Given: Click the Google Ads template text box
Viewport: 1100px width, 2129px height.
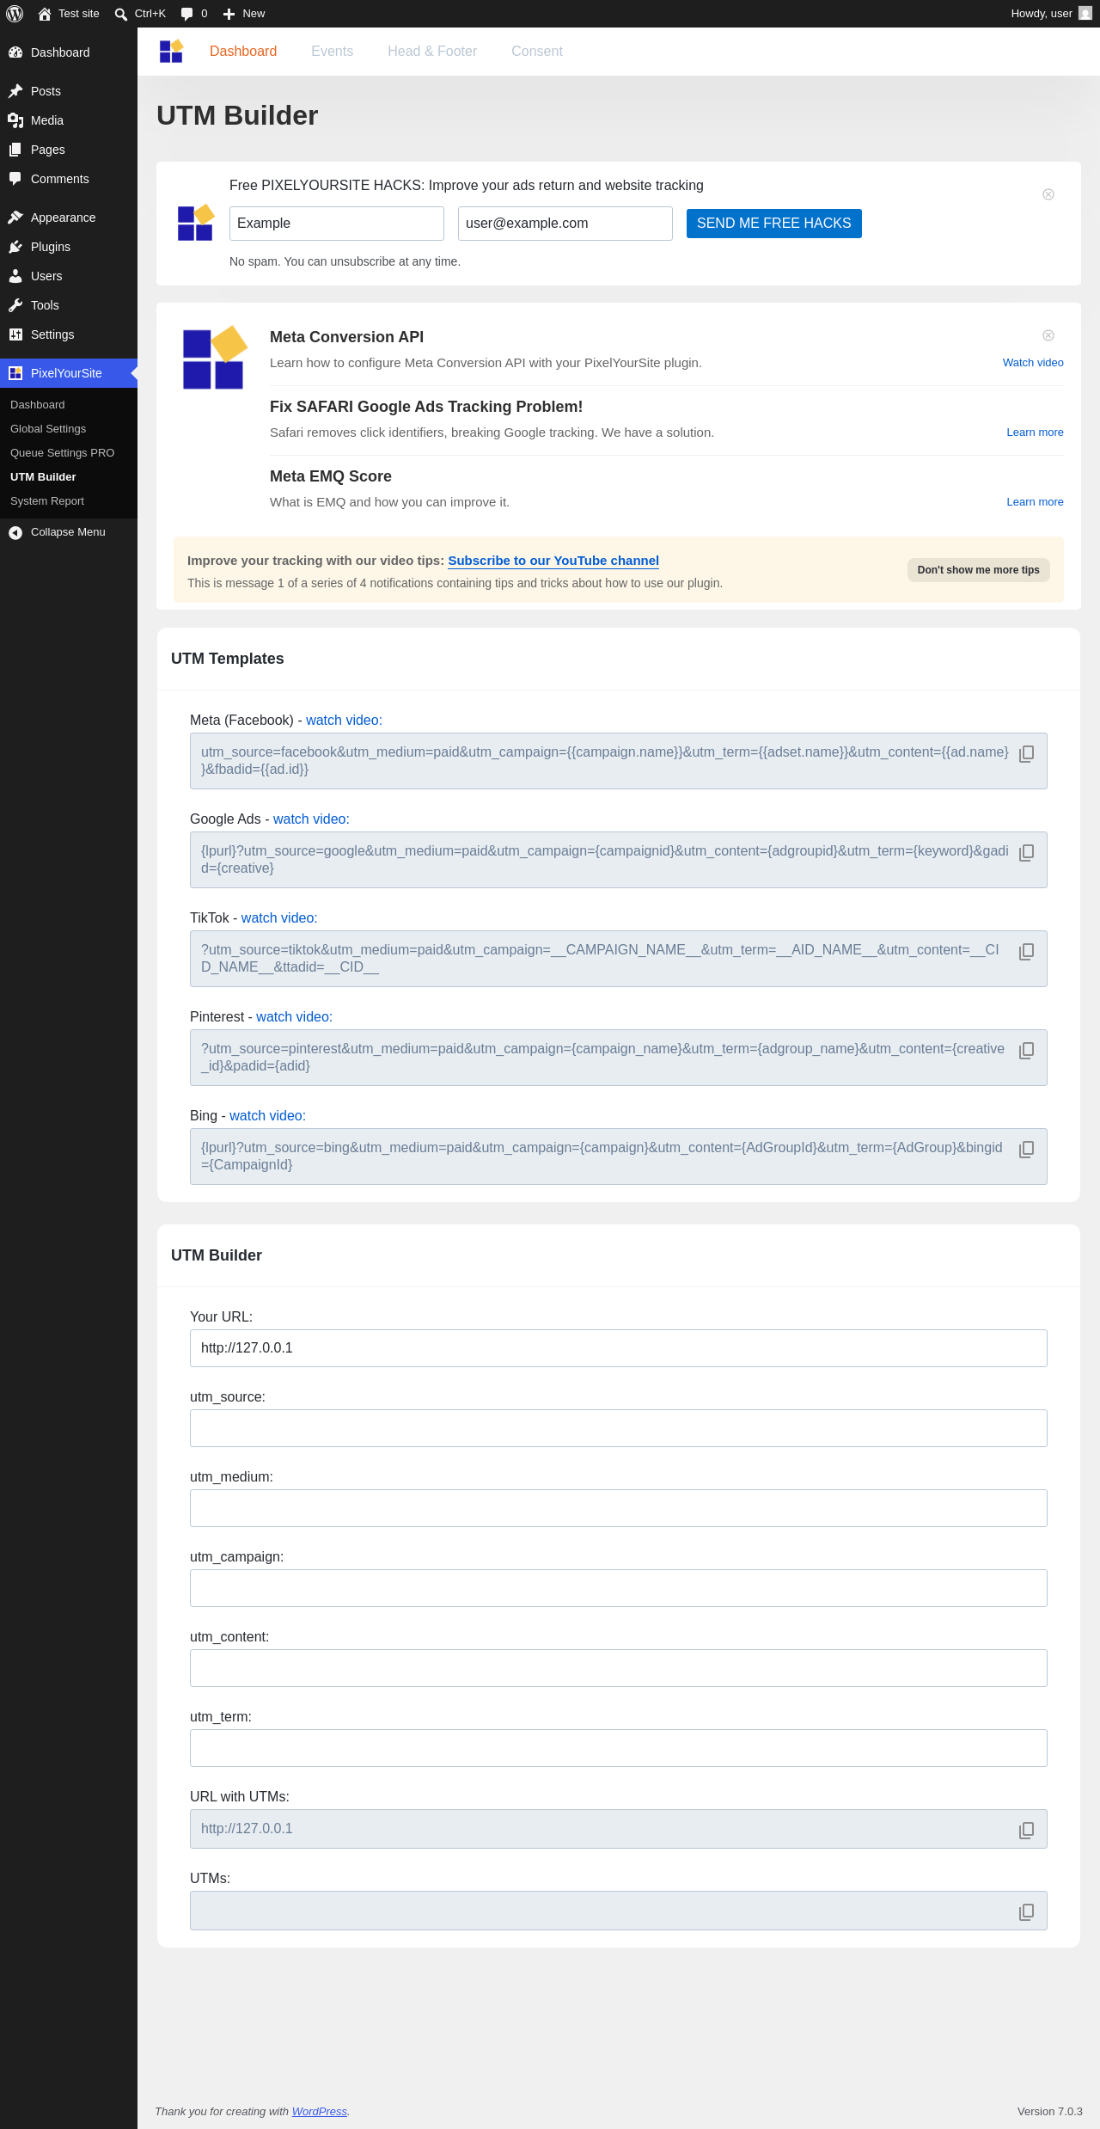Looking at the screenshot, I should tap(619, 860).
